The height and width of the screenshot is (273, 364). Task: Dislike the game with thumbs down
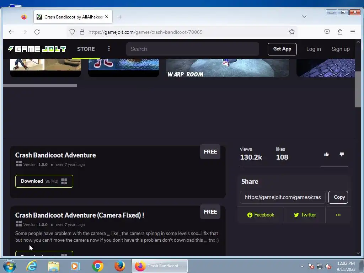[x=342, y=154]
